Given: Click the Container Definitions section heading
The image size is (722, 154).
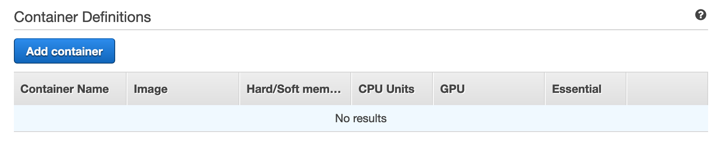Looking at the screenshot, I should 82,17.
